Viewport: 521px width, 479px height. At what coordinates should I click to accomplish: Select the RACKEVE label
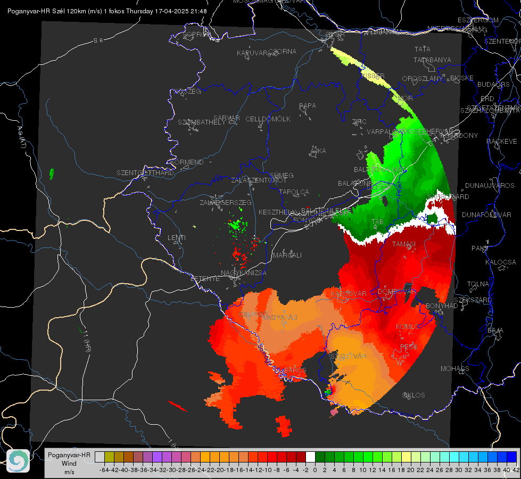[x=502, y=142]
